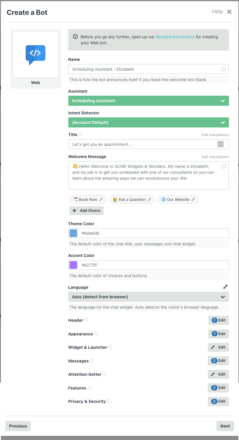Click the translations icon in the Title field

[221, 144]
